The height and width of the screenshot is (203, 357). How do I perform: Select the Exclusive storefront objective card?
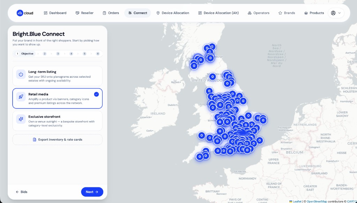(58, 121)
